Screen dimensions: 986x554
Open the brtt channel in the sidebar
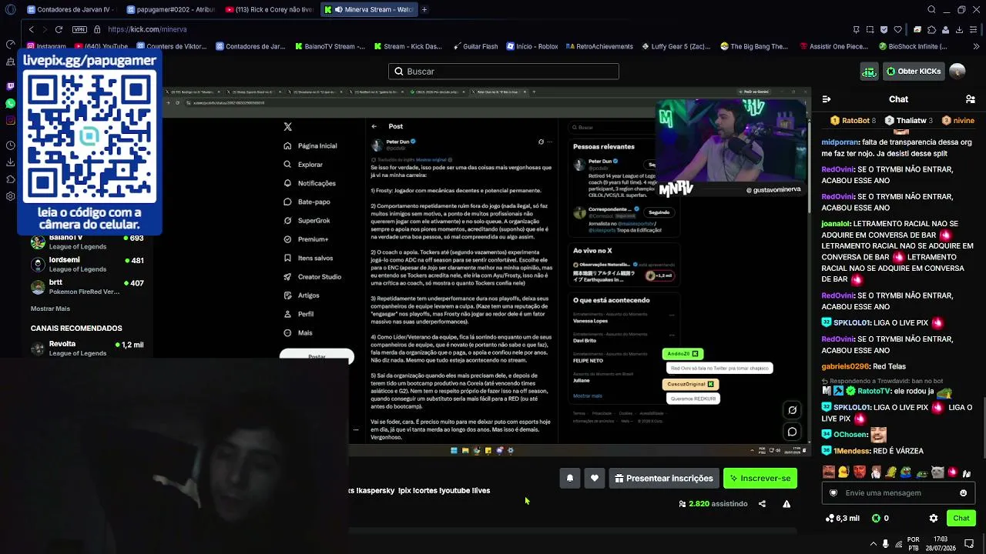click(x=87, y=287)
